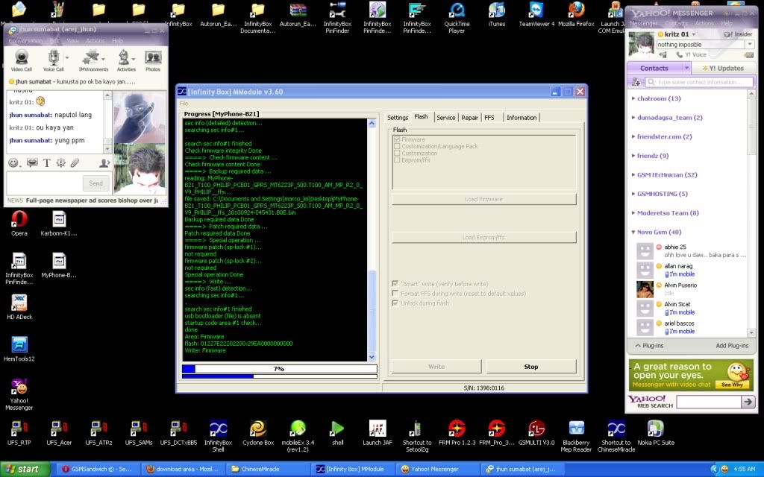
Task: Open IMVironments in chat window
Action: coord(93,61)
